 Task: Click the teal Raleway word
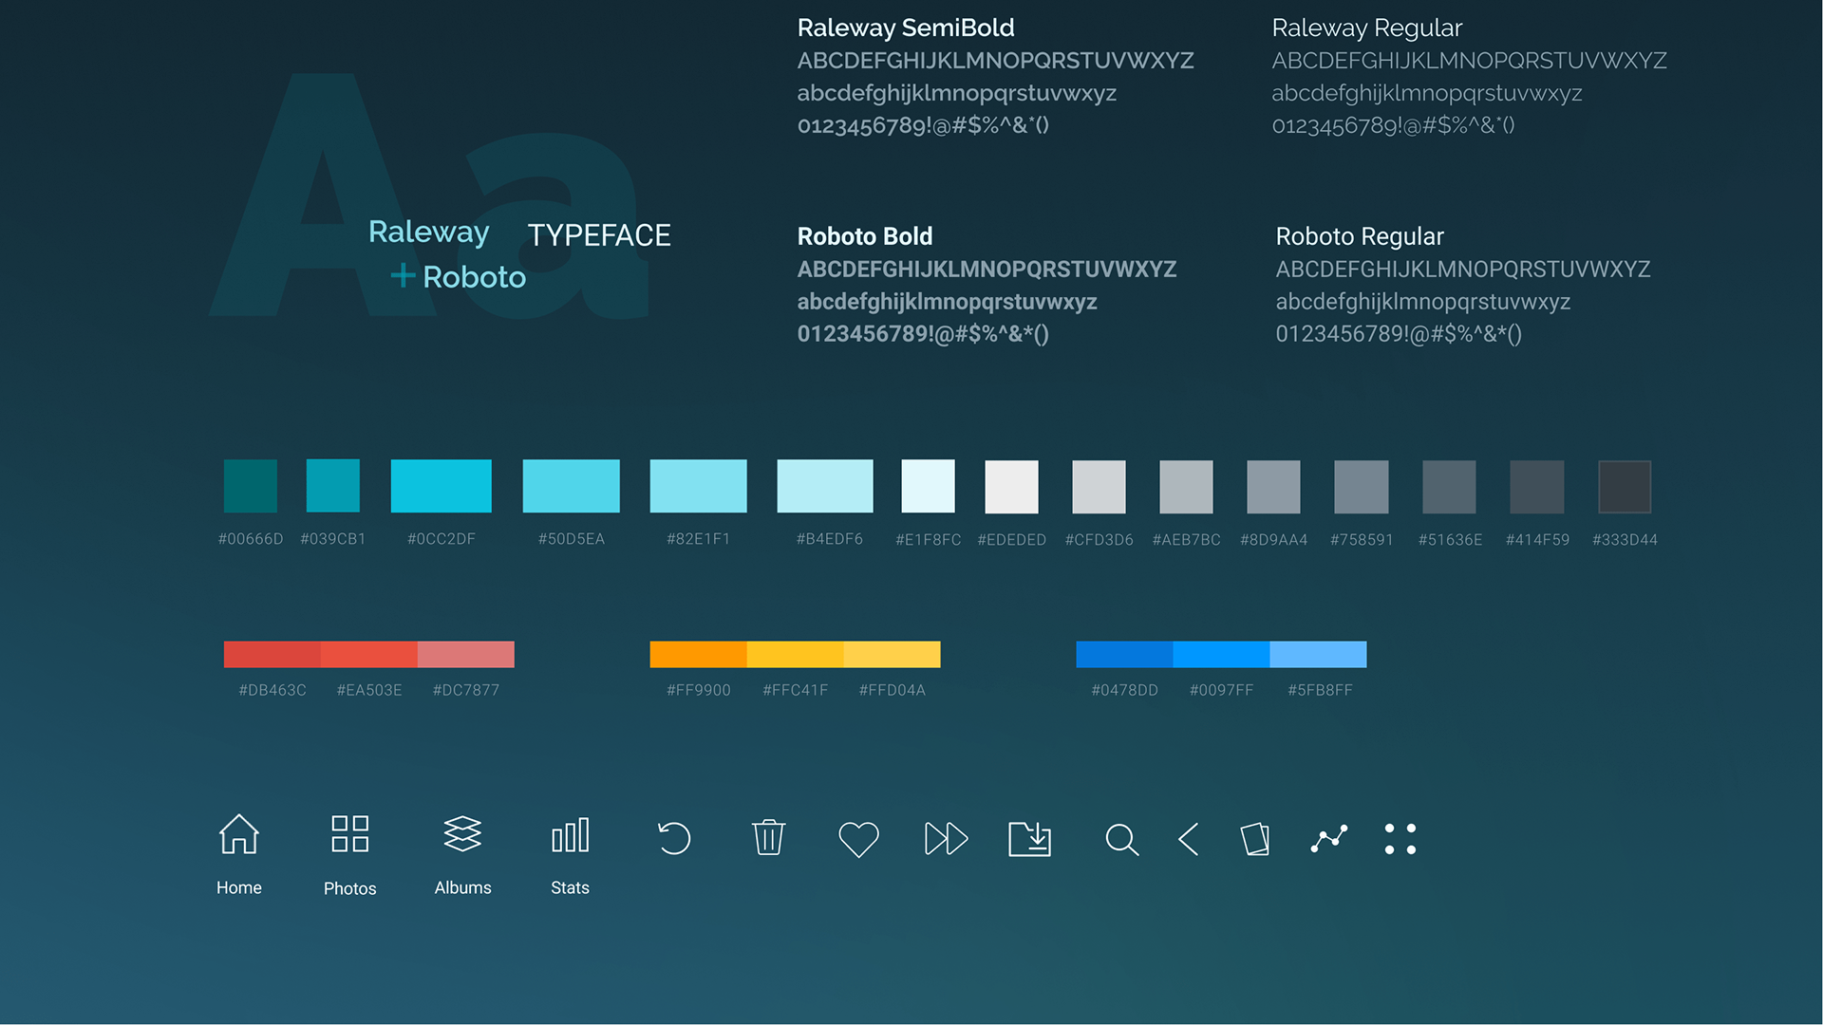click(429, 233)
